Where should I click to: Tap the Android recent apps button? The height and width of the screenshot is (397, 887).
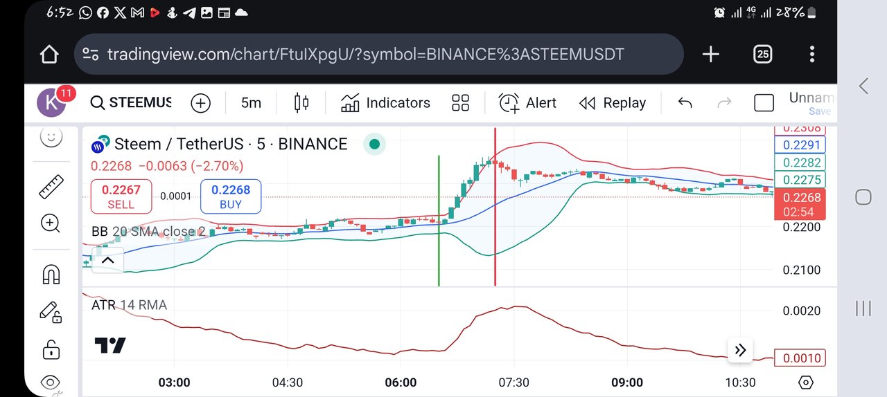863,308
